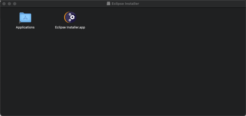
Task: Zoom the Eclipse Installer window
Action: (15, 4)
